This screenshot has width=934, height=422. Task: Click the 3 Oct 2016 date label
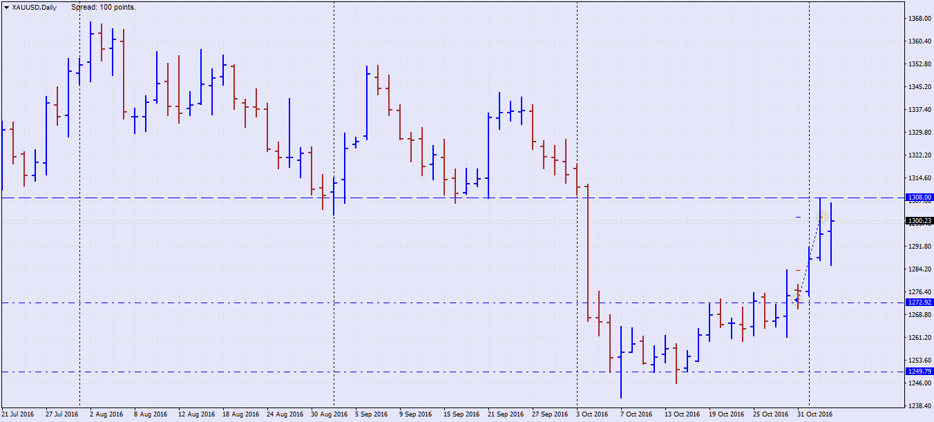click(593, 414)
